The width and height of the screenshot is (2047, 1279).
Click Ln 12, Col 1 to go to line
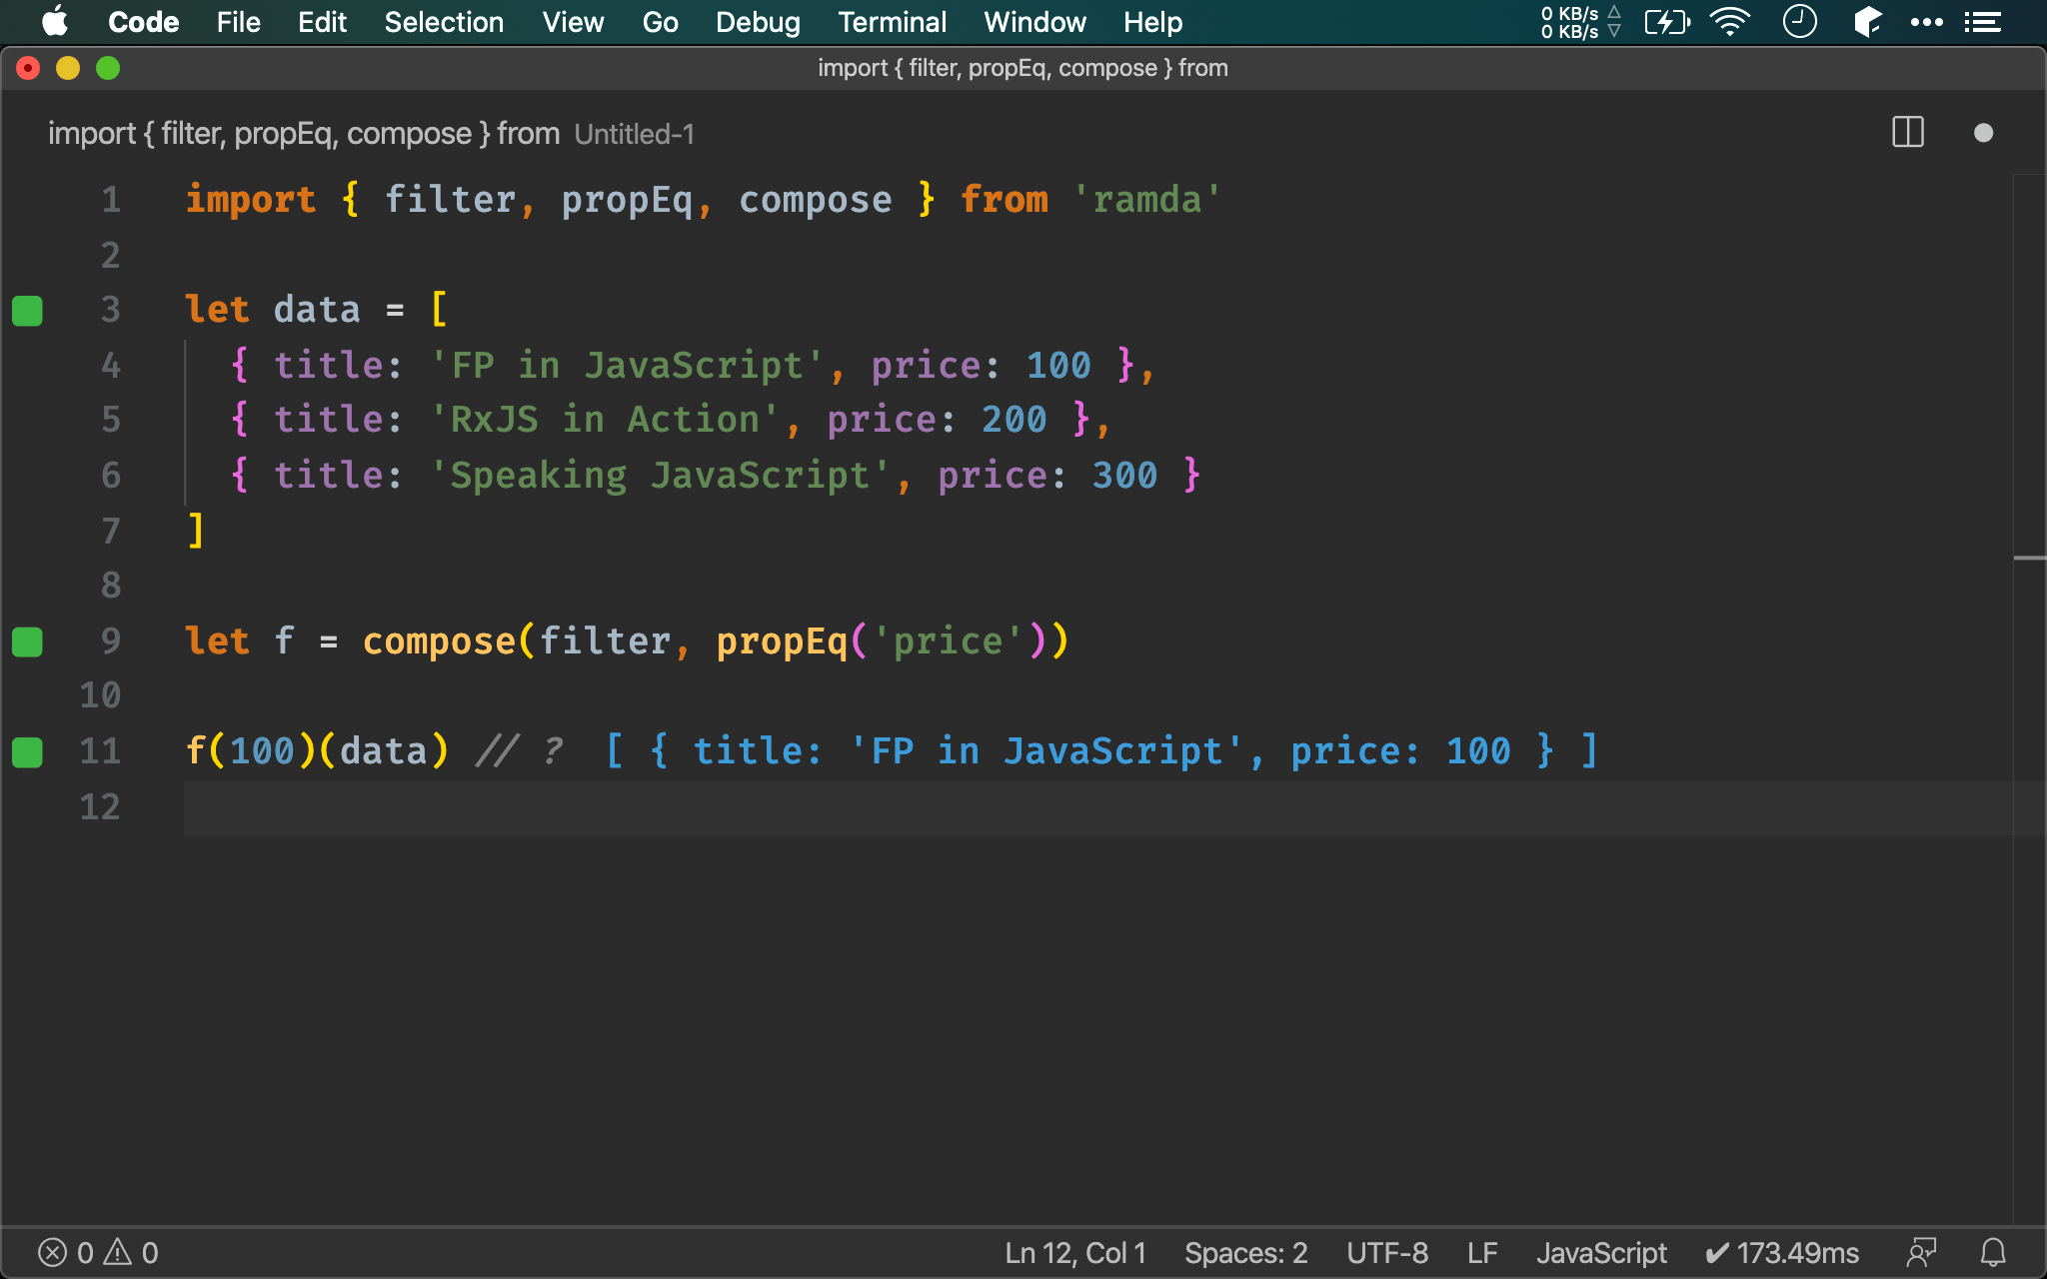point(1075,1253)
